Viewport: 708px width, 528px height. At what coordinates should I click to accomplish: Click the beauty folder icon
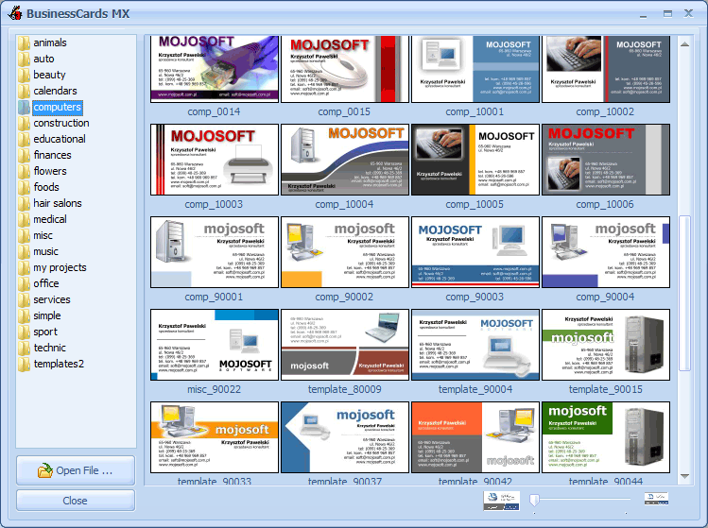(24, 75)
